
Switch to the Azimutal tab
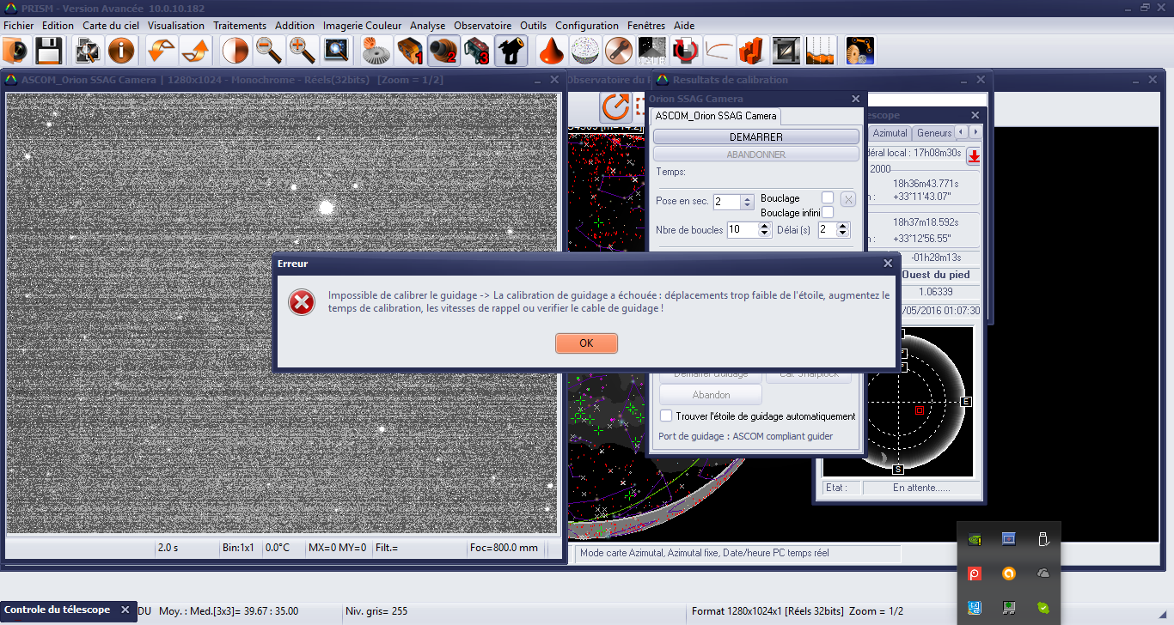(890, 133)
